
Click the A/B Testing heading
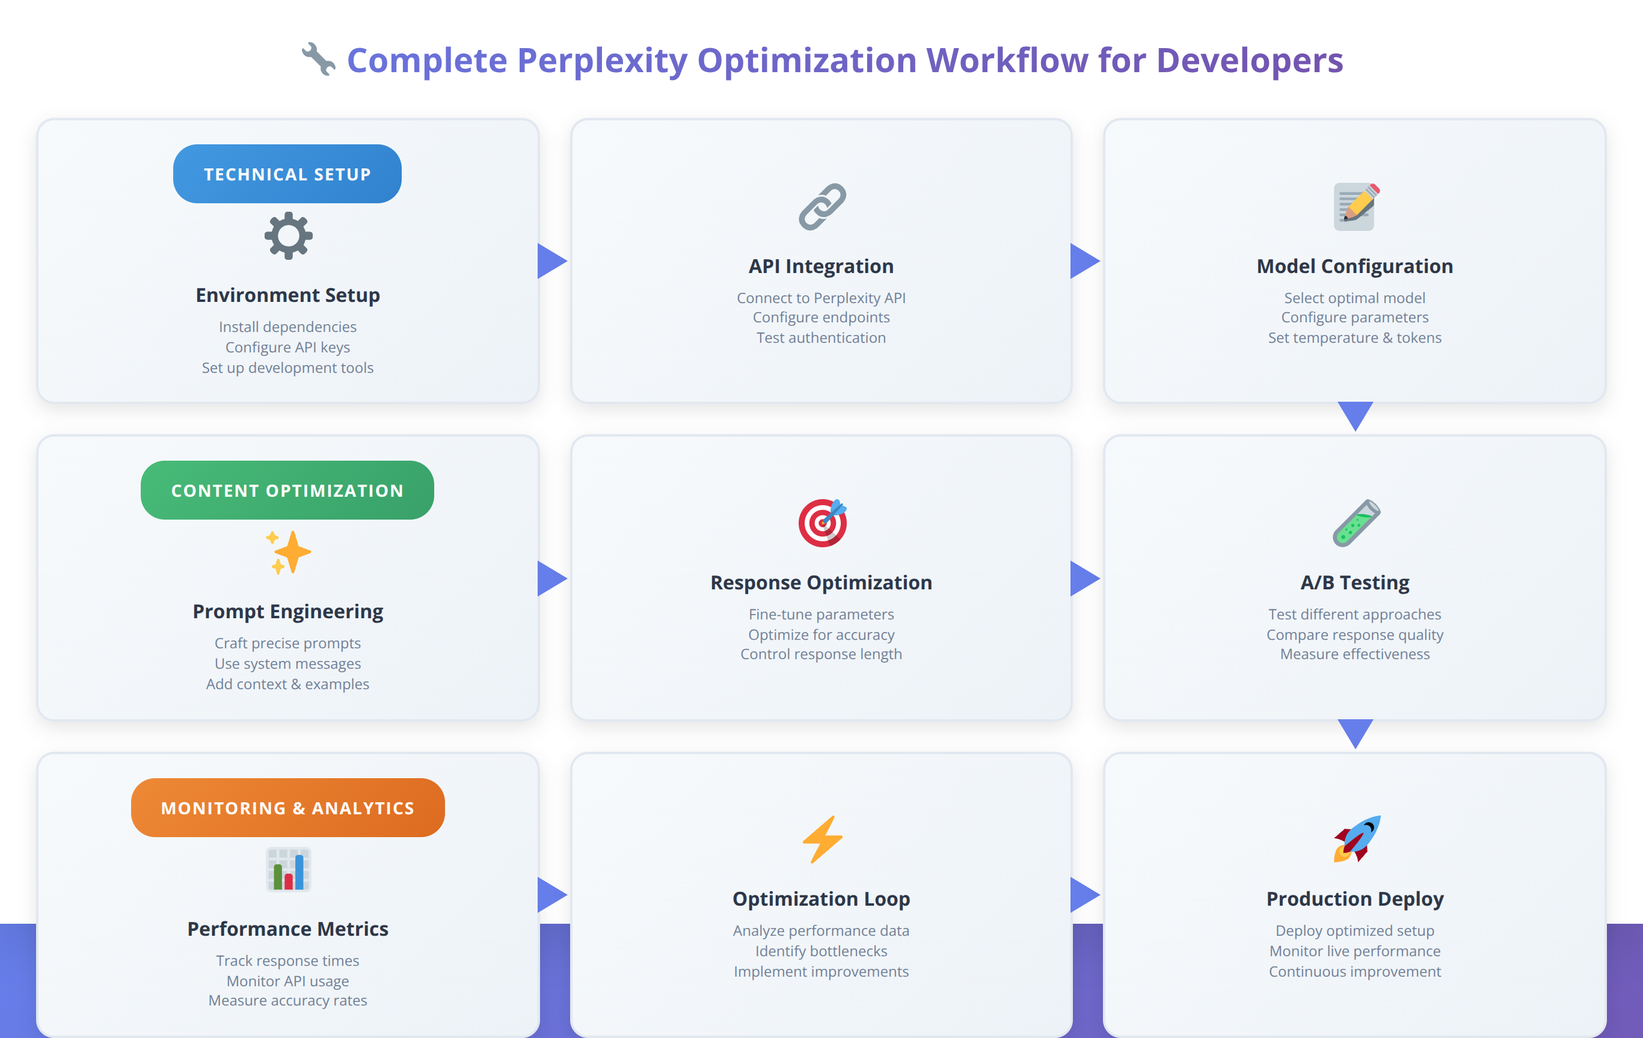(x=1354, y=582)
